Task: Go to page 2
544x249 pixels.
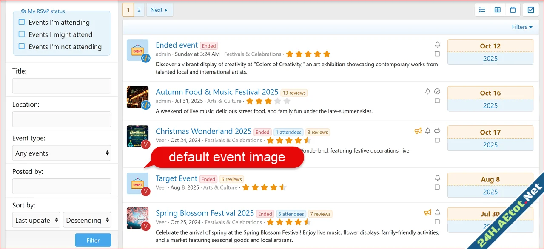Action: [x=139, y=9]
